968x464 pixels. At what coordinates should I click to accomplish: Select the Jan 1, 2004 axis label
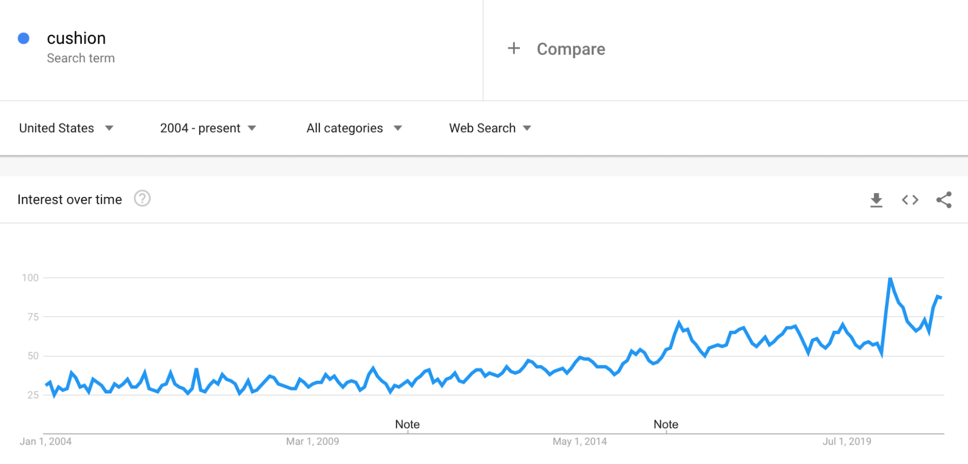click(46, 441)
